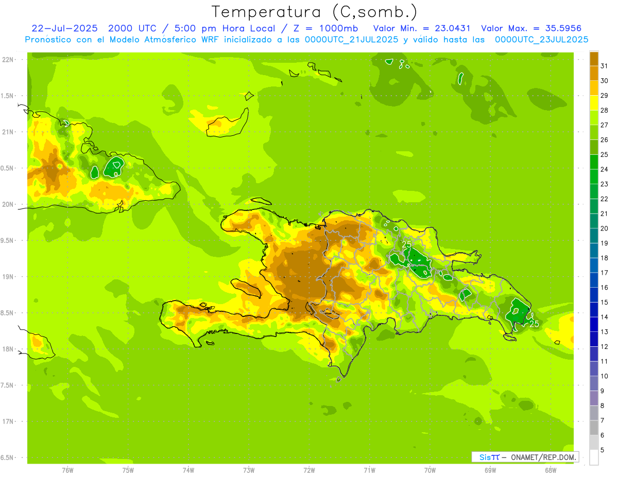Click the '68W' longitude label
618x477 pixels.
click(x=551, y=470)
